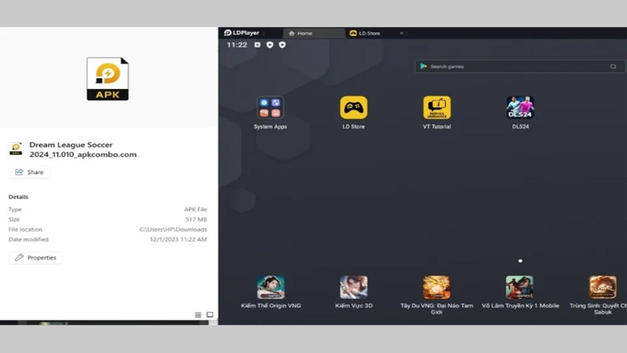Switch to the Home tab

click(x=313, y=33)
